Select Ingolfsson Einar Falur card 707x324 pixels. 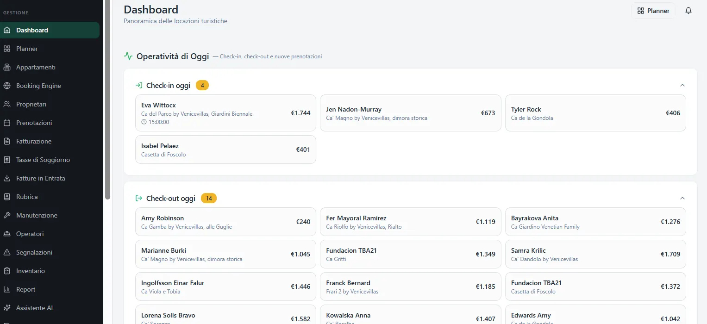225,287
